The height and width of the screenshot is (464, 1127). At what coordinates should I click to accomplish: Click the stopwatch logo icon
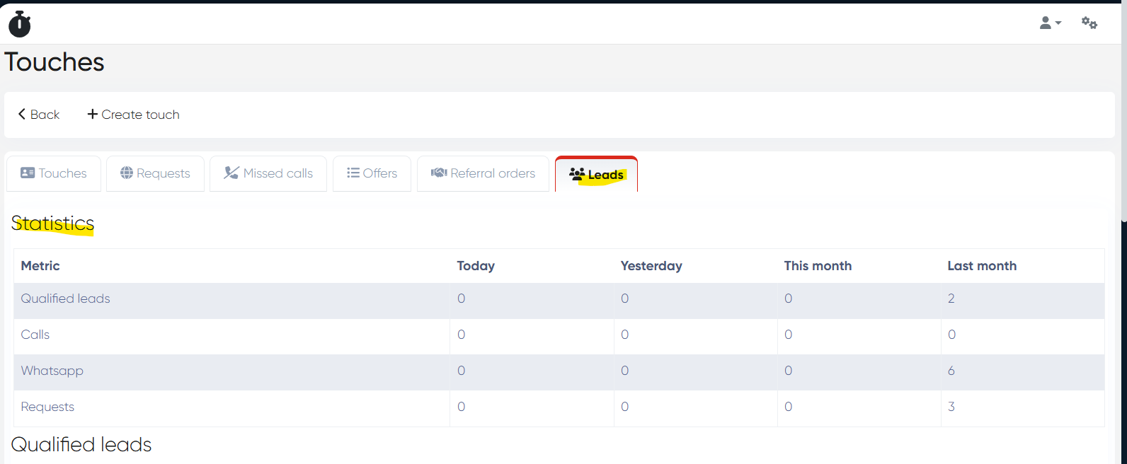(x=20, y=24)
